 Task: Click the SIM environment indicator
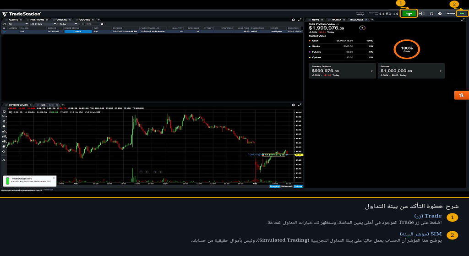[x=462, y=13]
